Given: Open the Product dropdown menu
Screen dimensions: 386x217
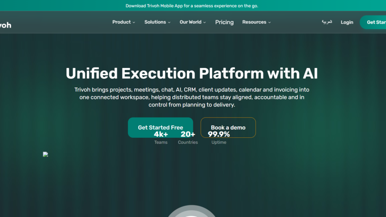Looking at the screenshot, I should (x=124, y=22).
